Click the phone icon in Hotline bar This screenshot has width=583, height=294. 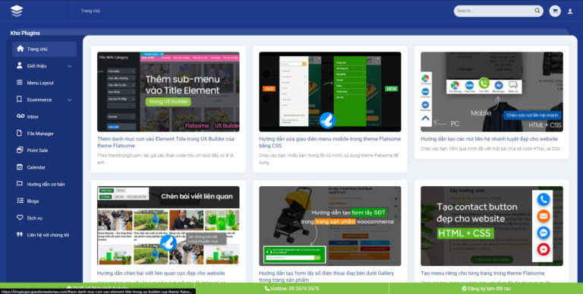(x=267, y=289)
